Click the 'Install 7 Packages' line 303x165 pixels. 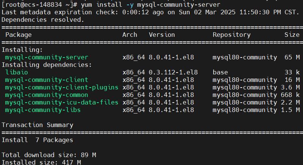tap(37, 140)
